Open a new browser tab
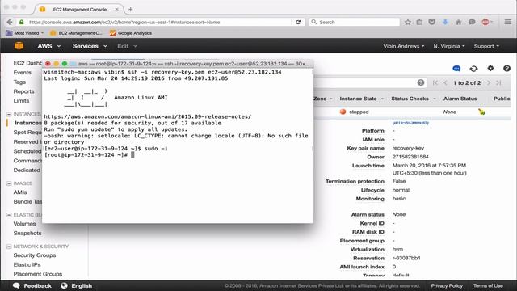Image resolution: width=517 pixels, height=291 pixels. point(131,9)
